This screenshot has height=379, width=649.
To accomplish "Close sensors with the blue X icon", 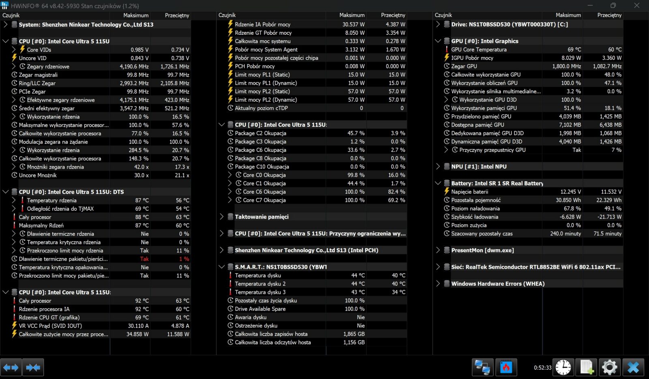I will [633, 368].
